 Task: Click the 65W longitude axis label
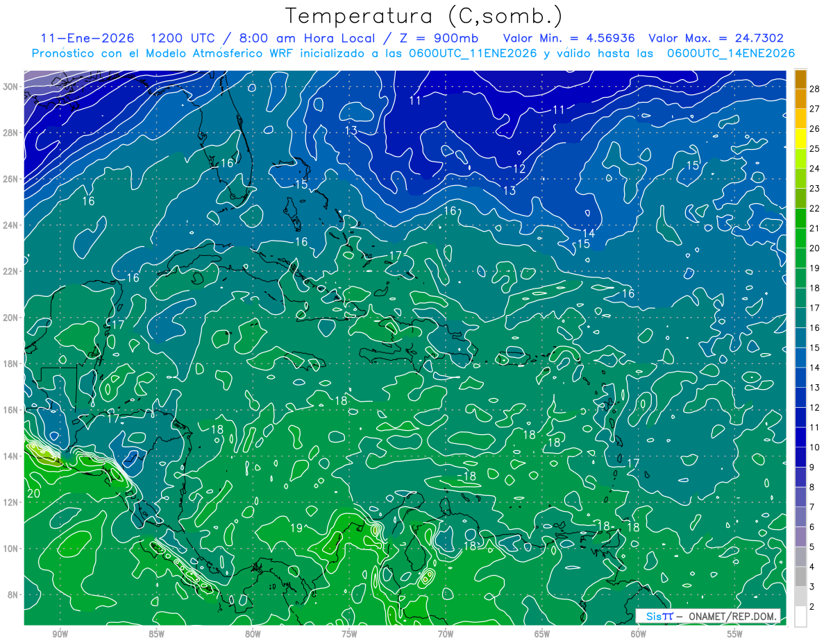coord(542,634)
